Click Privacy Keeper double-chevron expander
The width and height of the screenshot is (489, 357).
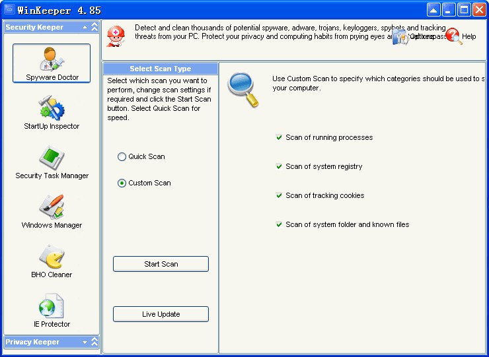coord(94,342)
